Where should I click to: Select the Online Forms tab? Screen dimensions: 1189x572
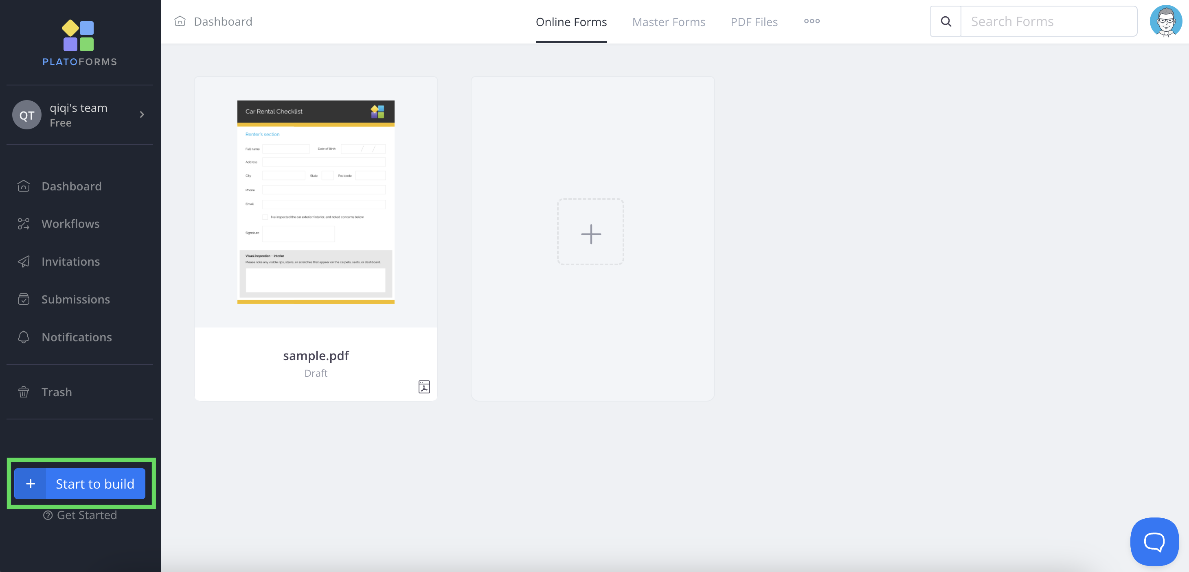tap(571, 22)
